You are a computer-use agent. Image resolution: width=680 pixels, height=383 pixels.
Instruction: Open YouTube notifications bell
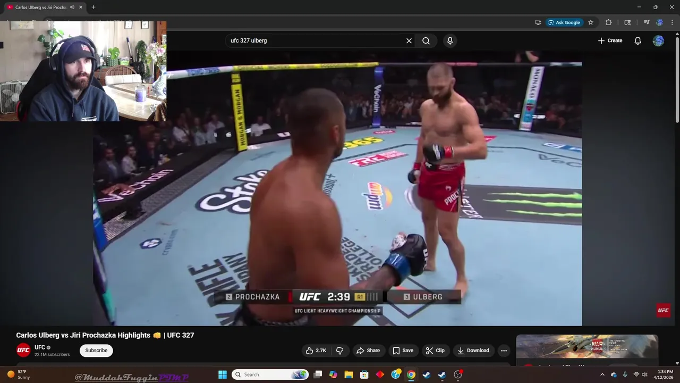click(x=638, y=40)
